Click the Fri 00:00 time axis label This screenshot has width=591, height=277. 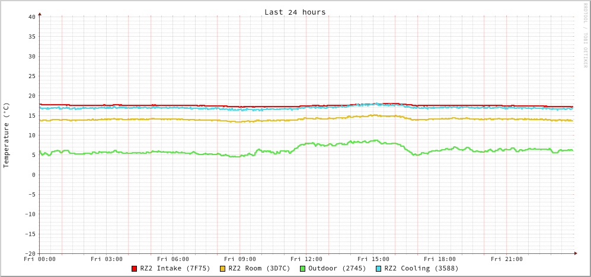(x=40, y=259)
